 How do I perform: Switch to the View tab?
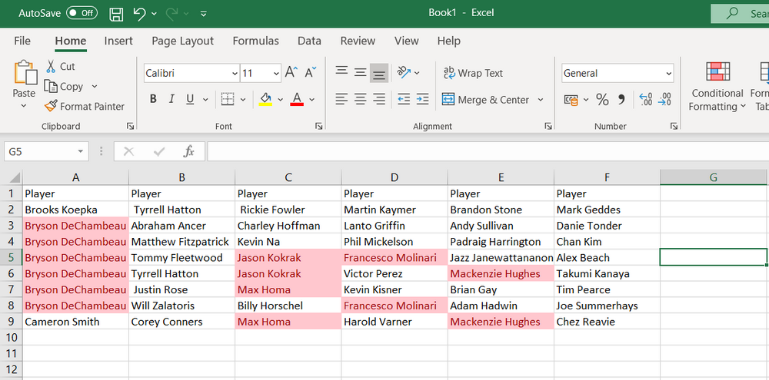pos(406,41)
